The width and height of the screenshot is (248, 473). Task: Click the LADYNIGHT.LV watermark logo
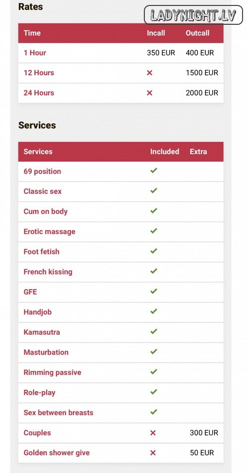(x=193, y=15)
